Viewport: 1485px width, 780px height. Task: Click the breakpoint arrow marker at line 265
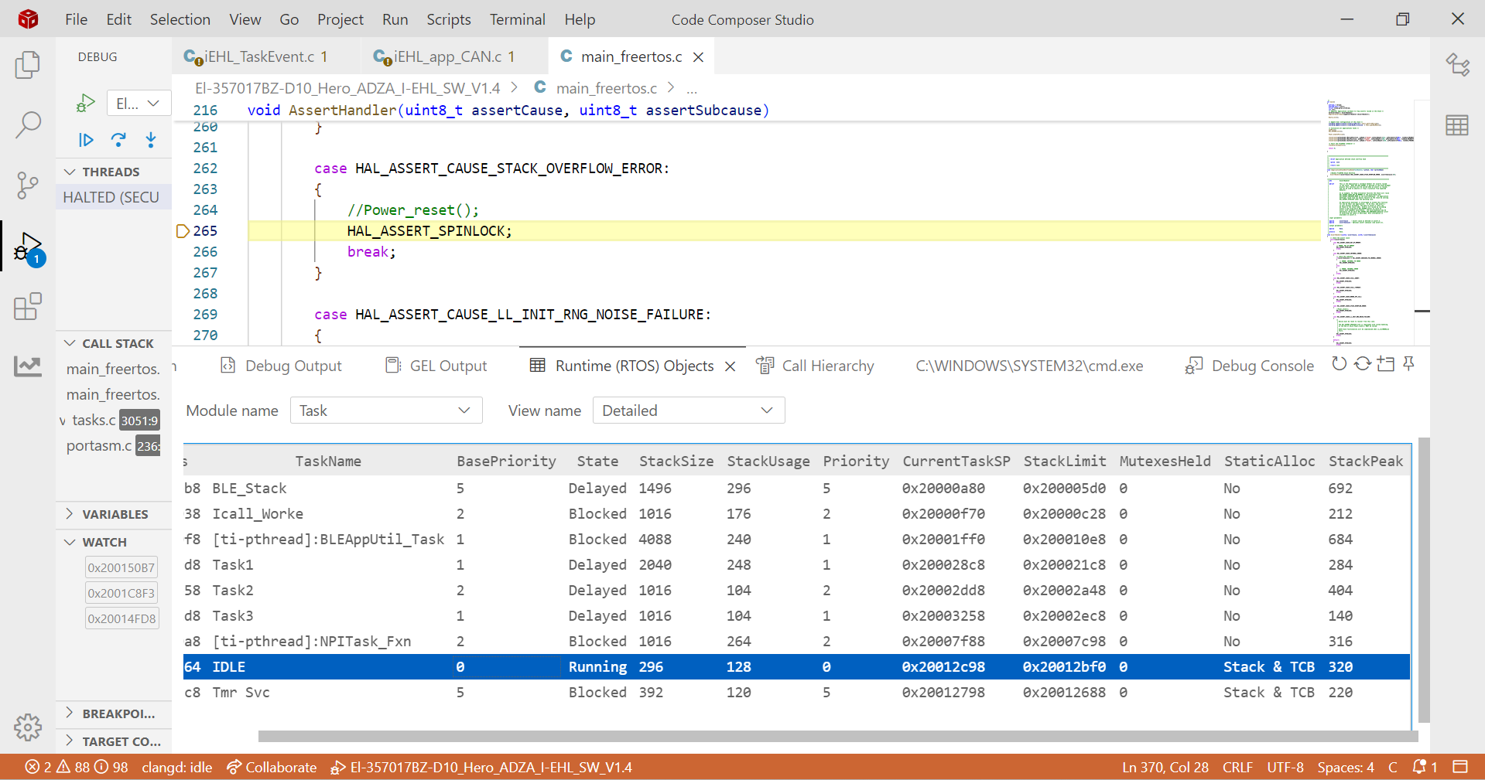[183, 231]
